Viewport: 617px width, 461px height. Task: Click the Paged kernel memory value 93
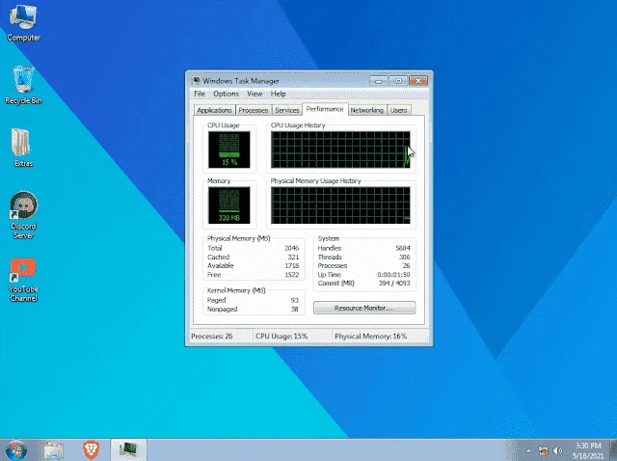tap(295, 300)
